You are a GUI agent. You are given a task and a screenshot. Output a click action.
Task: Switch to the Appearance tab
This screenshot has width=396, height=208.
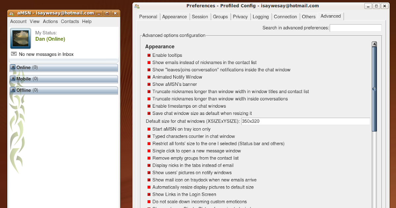pos(175,17)
